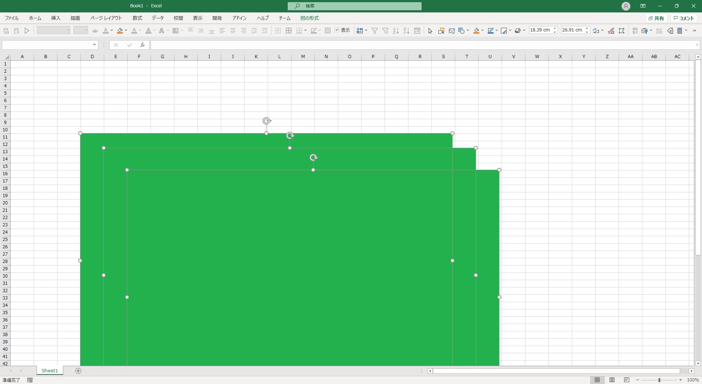
Task: Click the Center align text icon
Action: [x=233, y=31]
